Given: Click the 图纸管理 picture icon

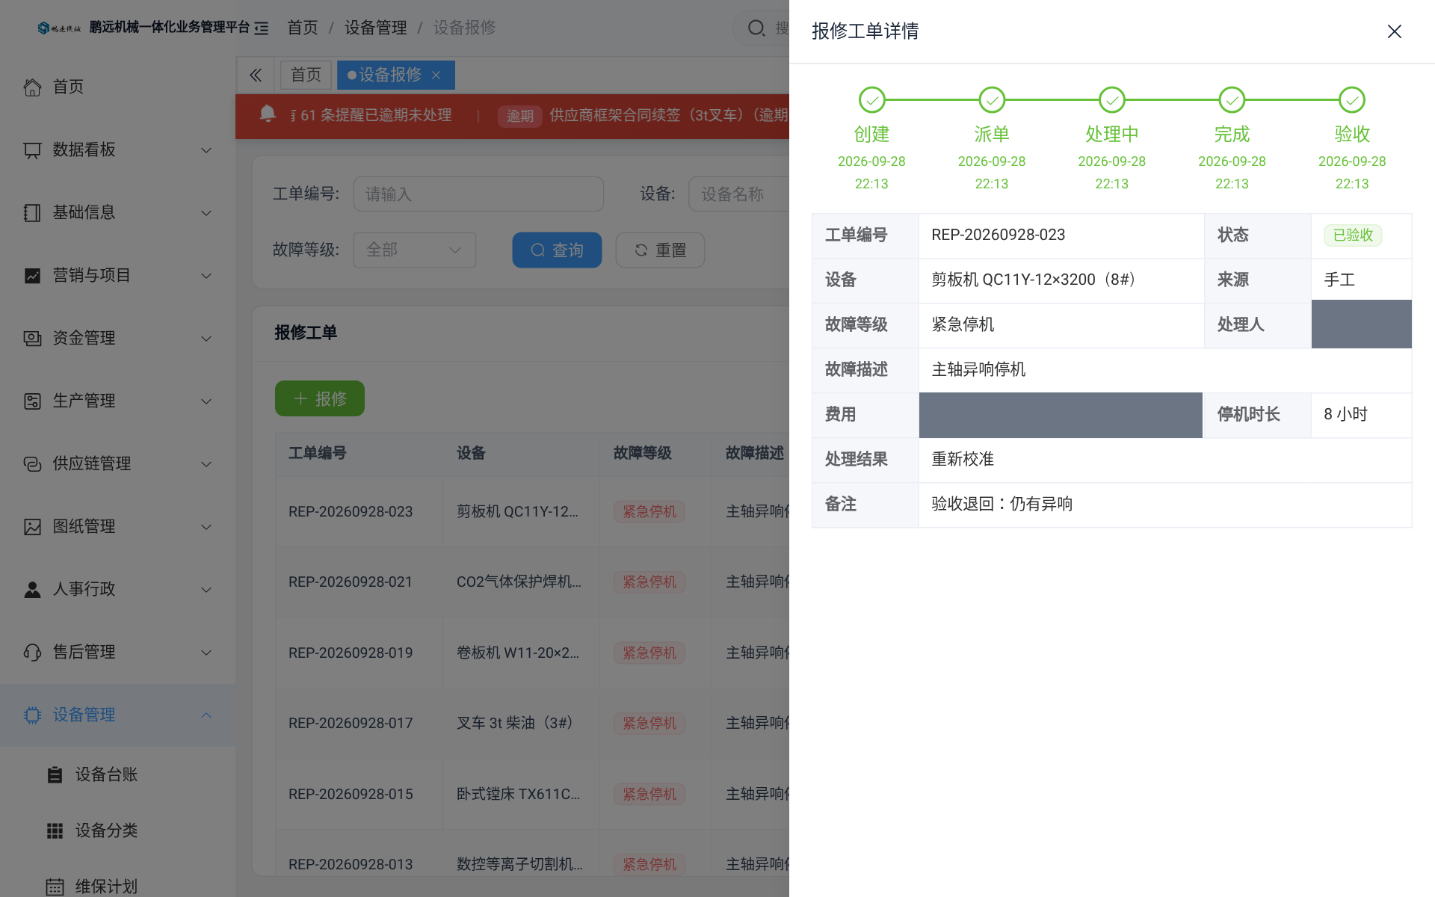Looking at the screenshot, I should pos(32,526).
